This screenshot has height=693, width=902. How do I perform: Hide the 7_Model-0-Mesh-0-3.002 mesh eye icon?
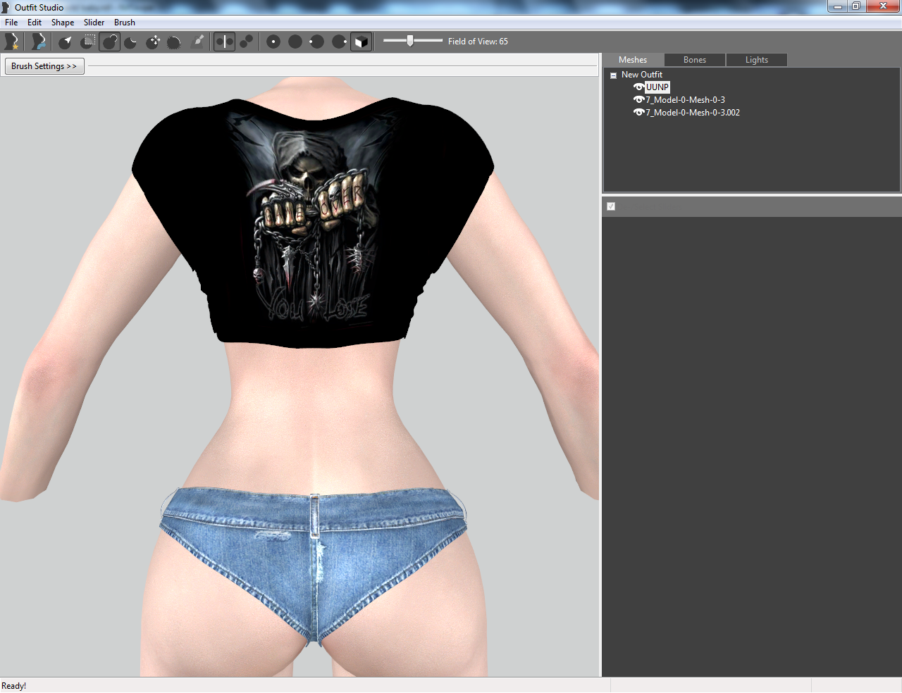638,113
